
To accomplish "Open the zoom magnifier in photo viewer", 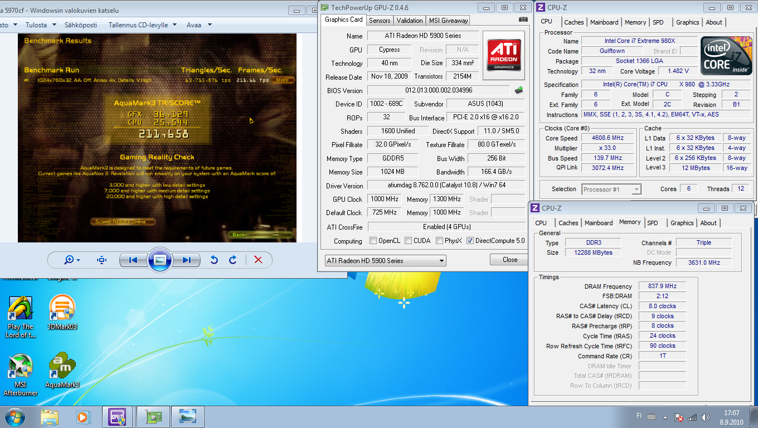I will [x=70, y=260].
